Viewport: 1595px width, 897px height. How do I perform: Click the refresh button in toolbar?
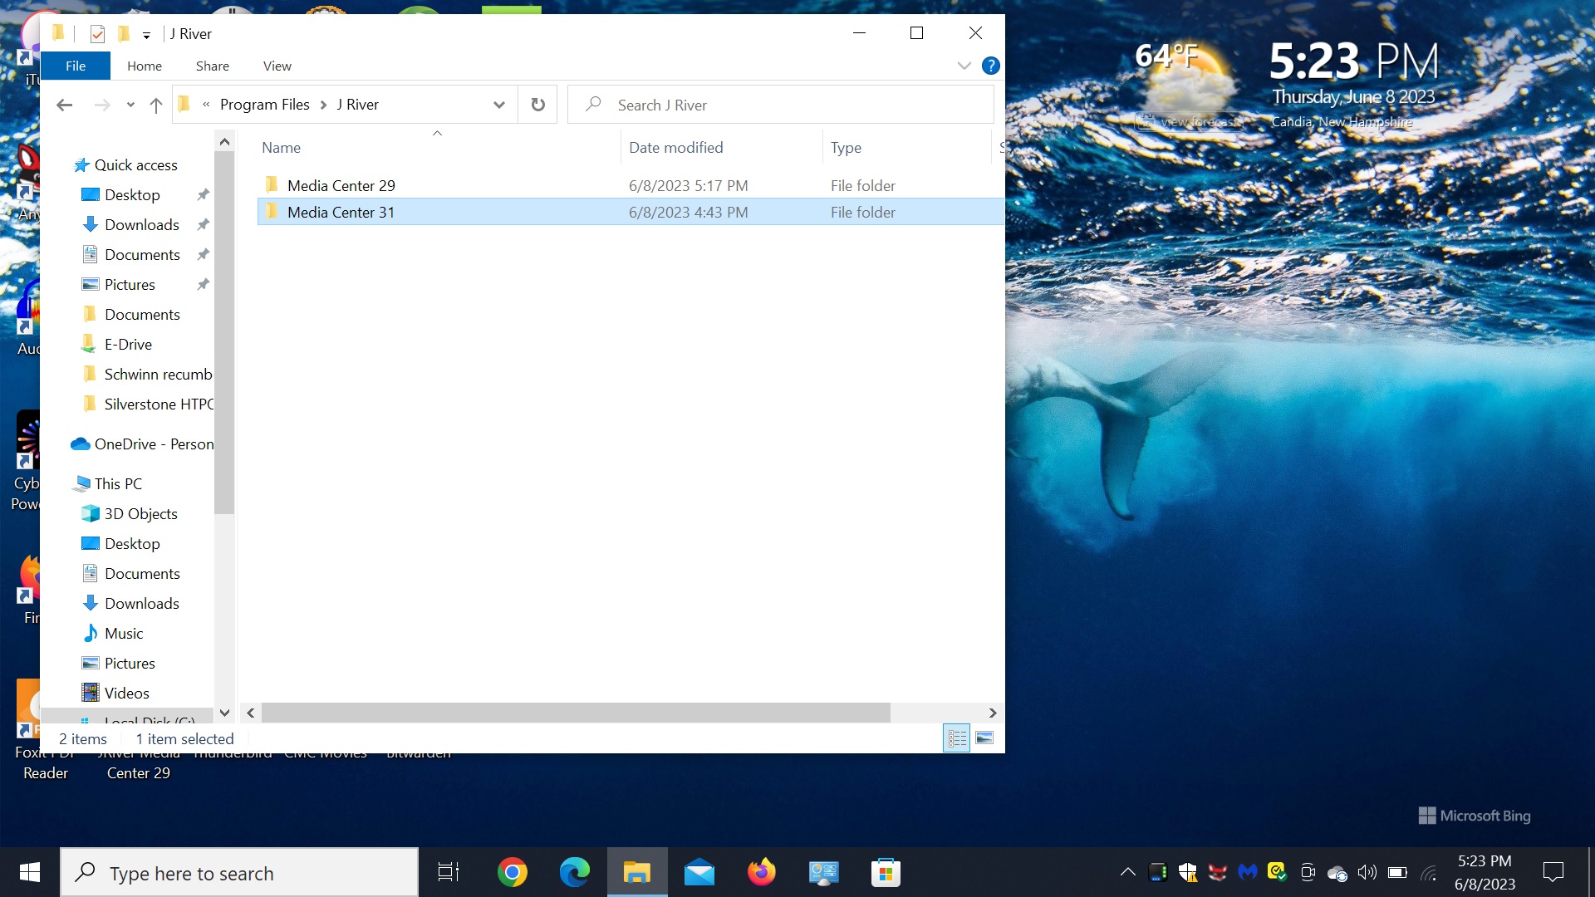tap(537, 104)
